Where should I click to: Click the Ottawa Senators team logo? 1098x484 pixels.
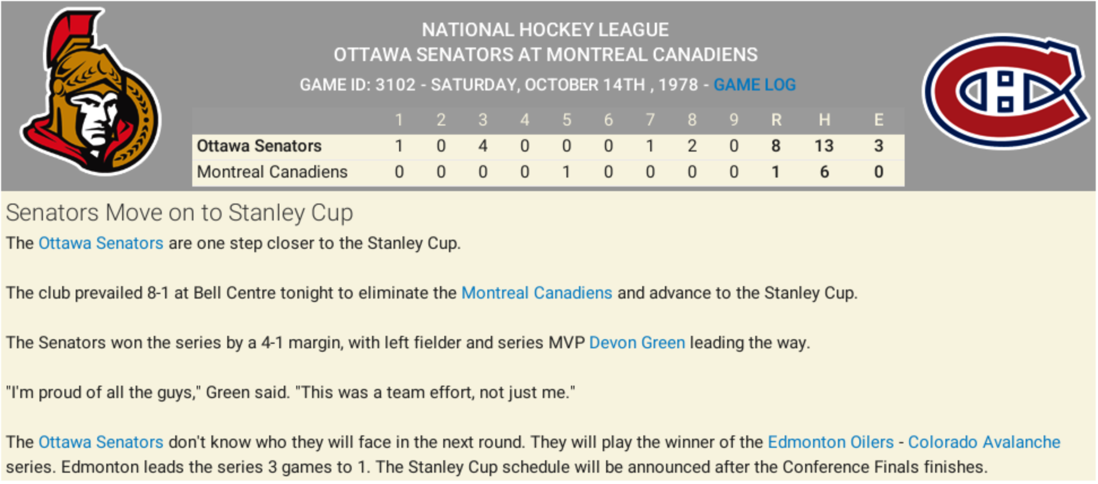[x=90, y=93]
